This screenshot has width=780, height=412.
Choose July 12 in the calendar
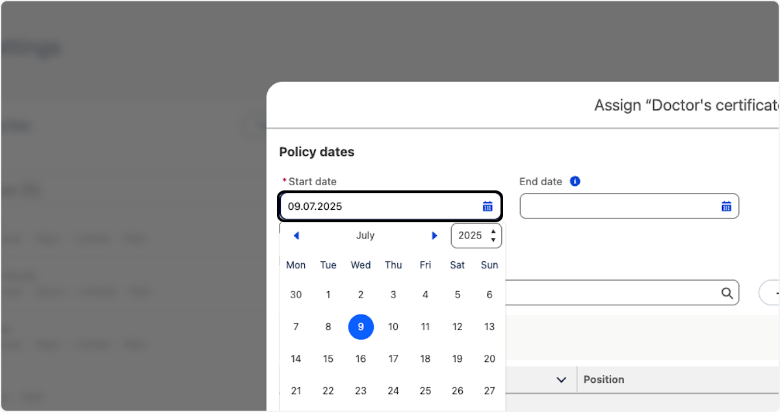[458, 327]
